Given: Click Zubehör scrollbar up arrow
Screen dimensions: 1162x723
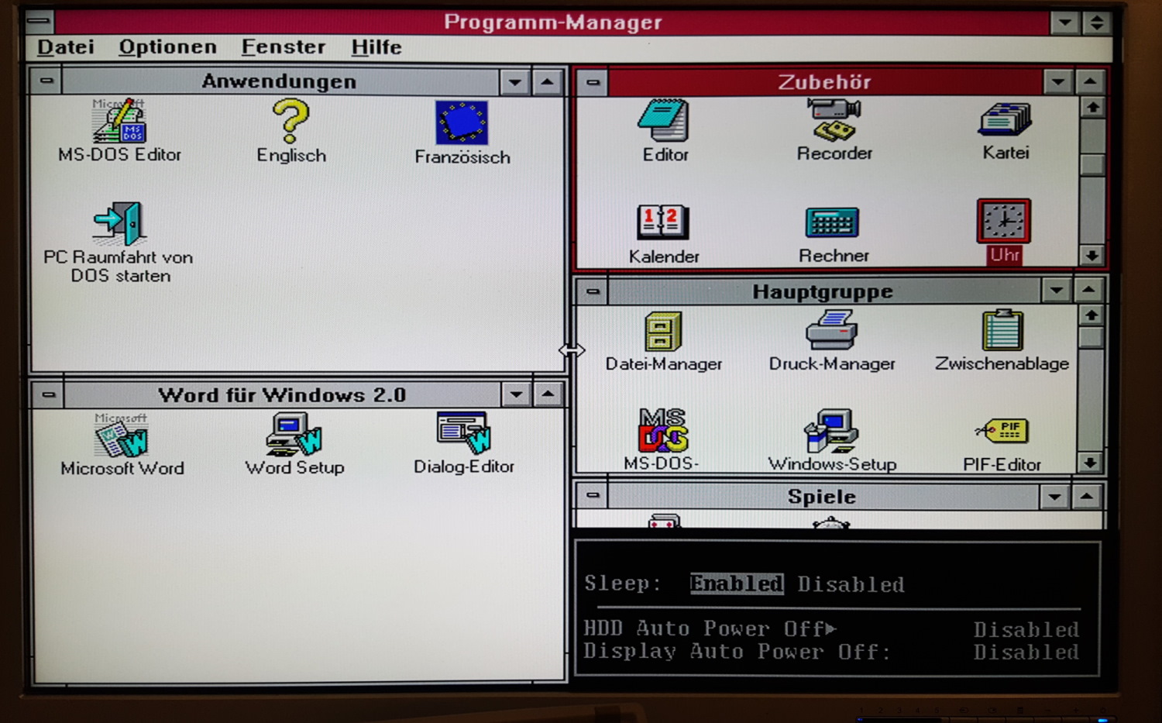Looking at the screenshot, I should click(x=1092, y=107).
